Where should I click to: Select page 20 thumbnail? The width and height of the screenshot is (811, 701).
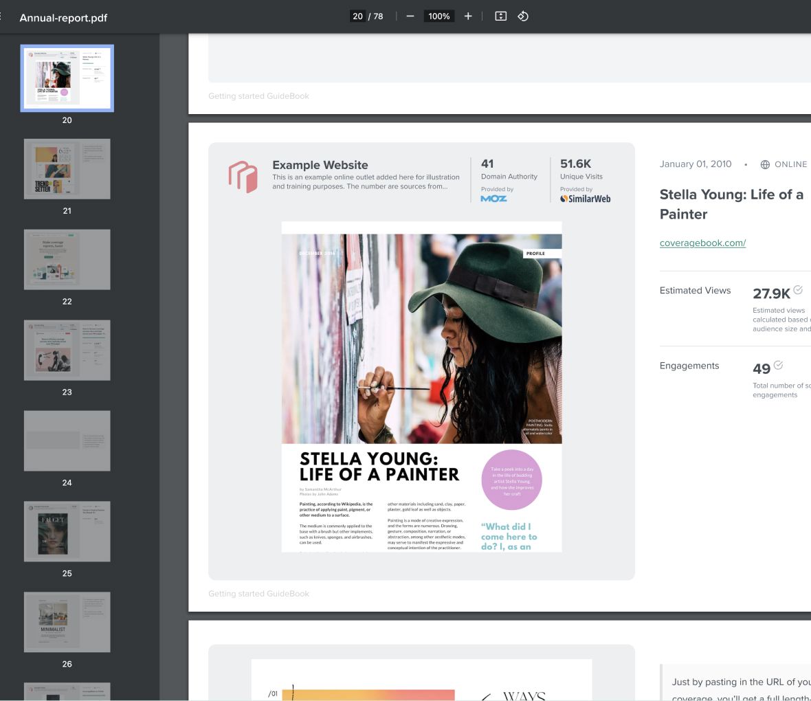67,78
